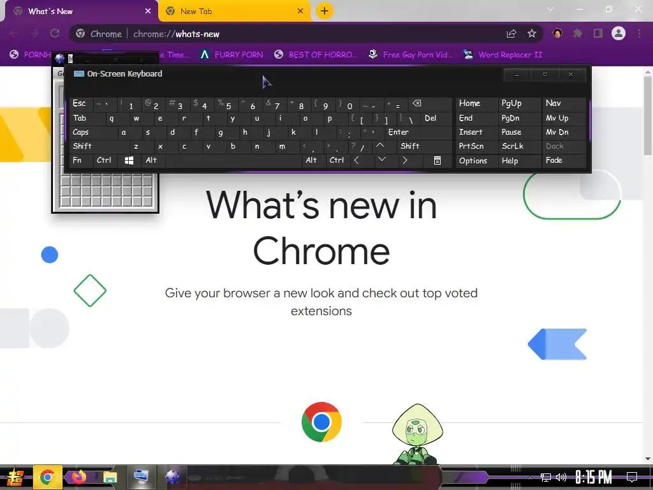Viewport: 653px width, 490px height.
Task: Open a new tab with the plus button
Action: pyautogui.click(x=325, y=11)
